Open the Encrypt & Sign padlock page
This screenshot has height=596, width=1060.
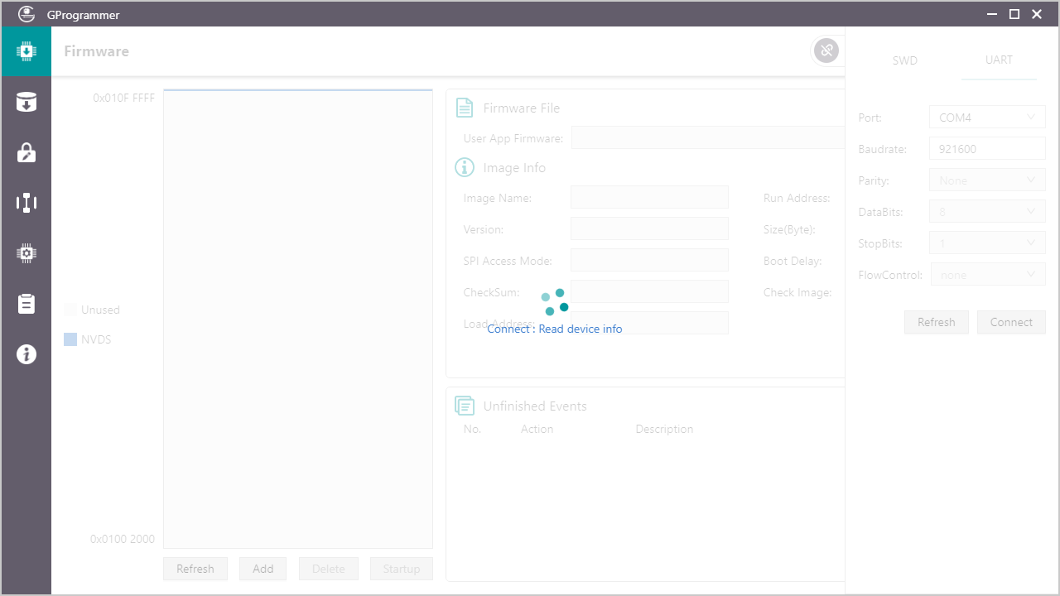26,152
